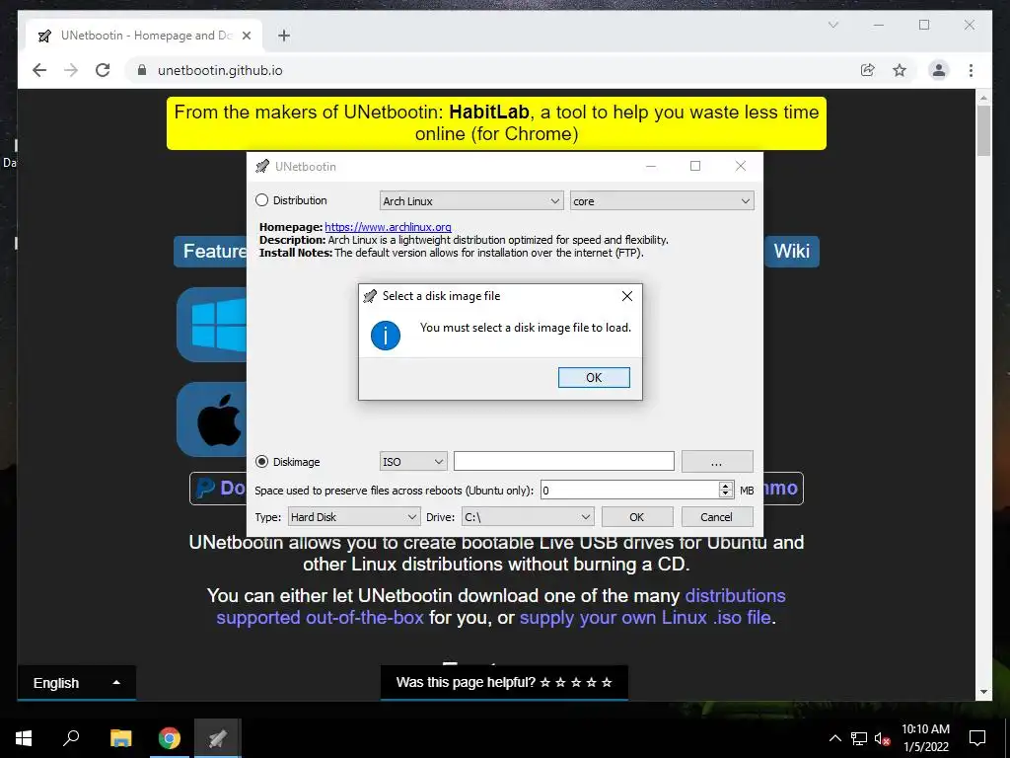The height and width of the screenshot is (758, 1010).
Task: Minimize the UNetbootin window
Action: coord(651,166)
